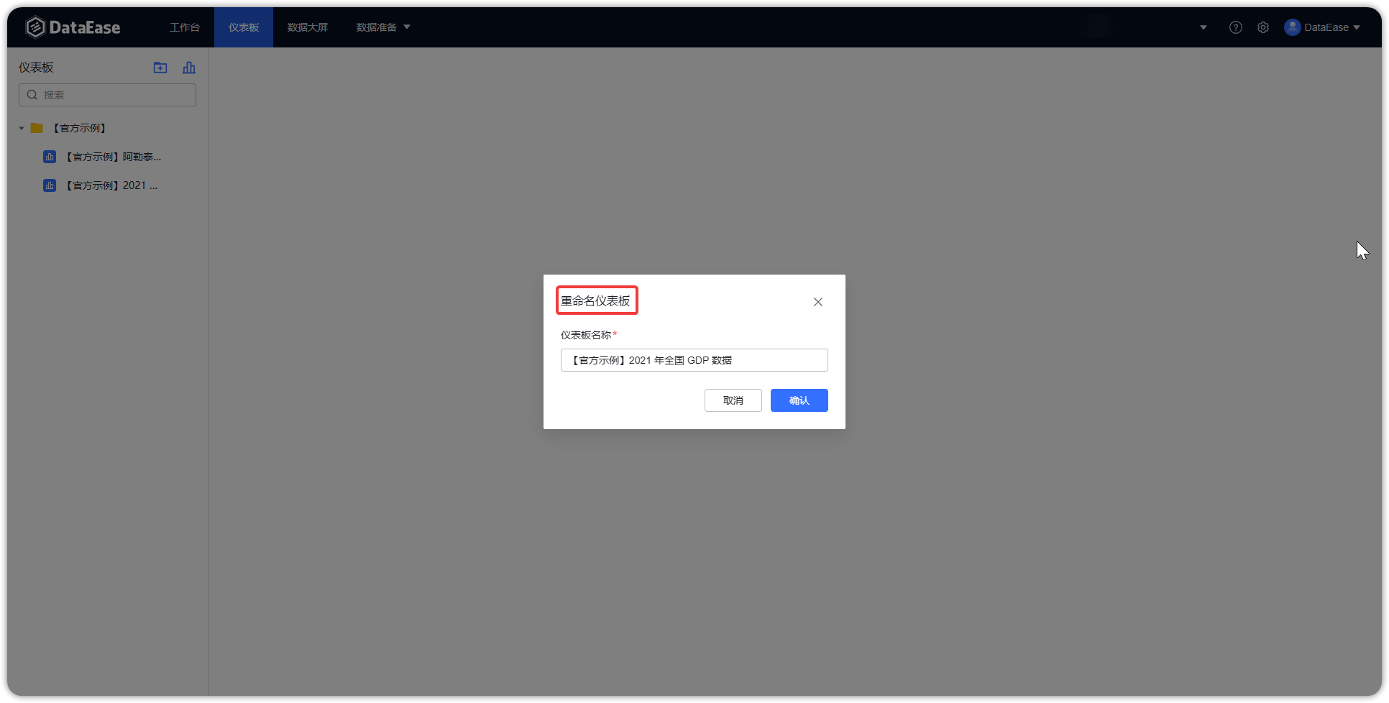This screenshot has height=703, width=1389.
Task: Open the help question mark icon
Action: [1236, 27]
